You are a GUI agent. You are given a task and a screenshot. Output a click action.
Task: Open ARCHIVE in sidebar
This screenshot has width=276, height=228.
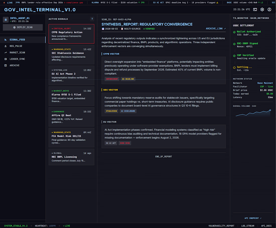tap(23, 66)
